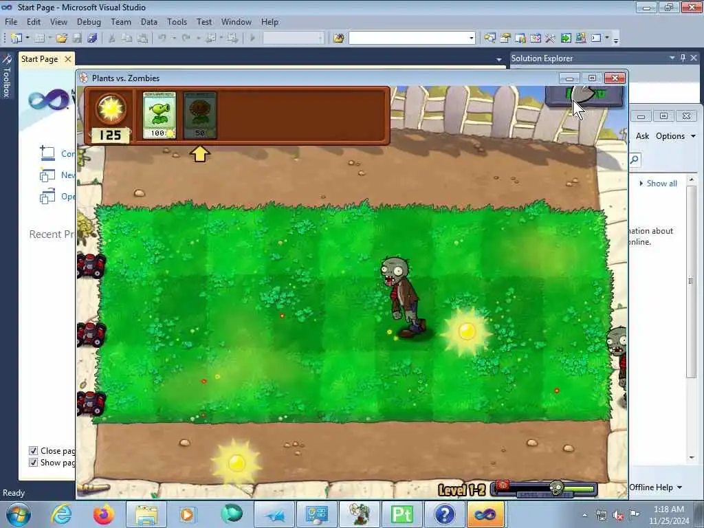Click the Plants vs. Zombies taskbar icon

pos(360,514)
